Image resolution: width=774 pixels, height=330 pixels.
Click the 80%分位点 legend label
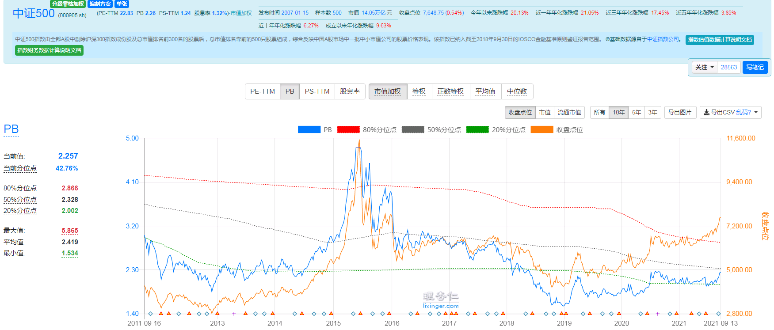tap(380, 130)
